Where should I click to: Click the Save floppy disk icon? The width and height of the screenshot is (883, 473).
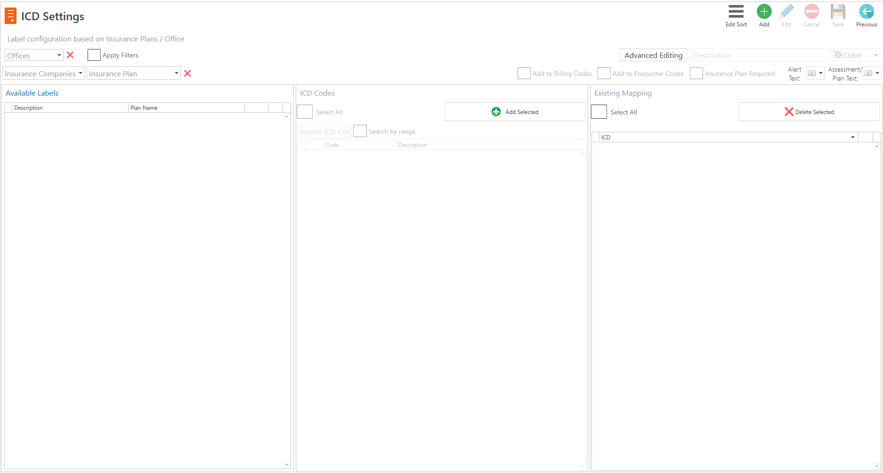(838, 12)
